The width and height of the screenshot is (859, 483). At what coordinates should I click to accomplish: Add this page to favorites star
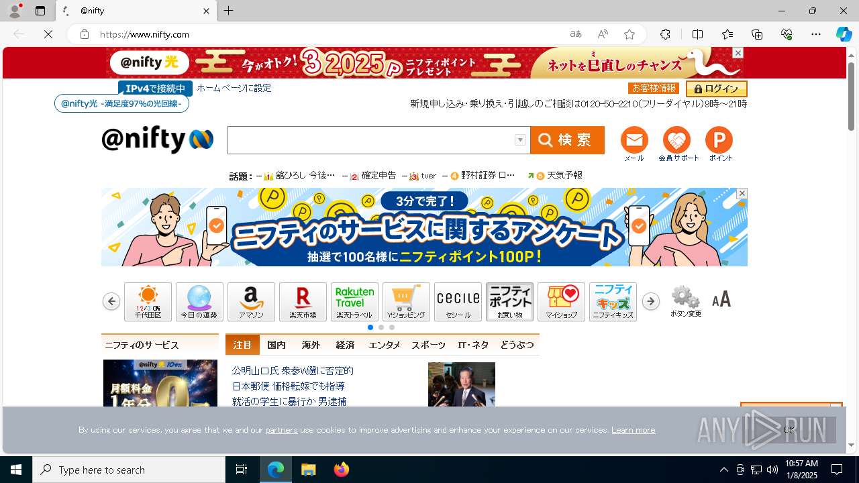[x=629, y=34]
